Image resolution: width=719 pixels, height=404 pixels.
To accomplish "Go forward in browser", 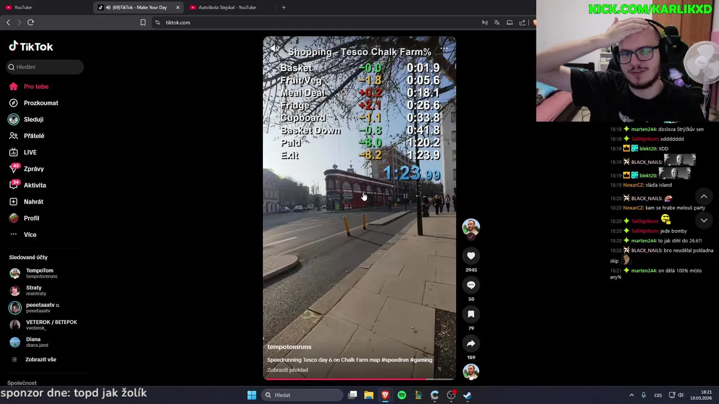I will coord(19,22).
